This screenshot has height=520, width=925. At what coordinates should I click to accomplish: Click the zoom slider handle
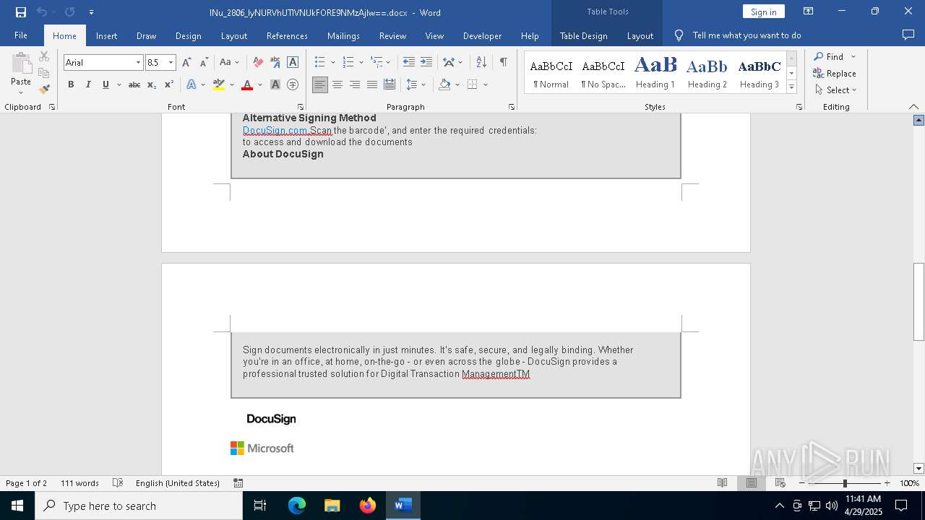click(845, 483)
